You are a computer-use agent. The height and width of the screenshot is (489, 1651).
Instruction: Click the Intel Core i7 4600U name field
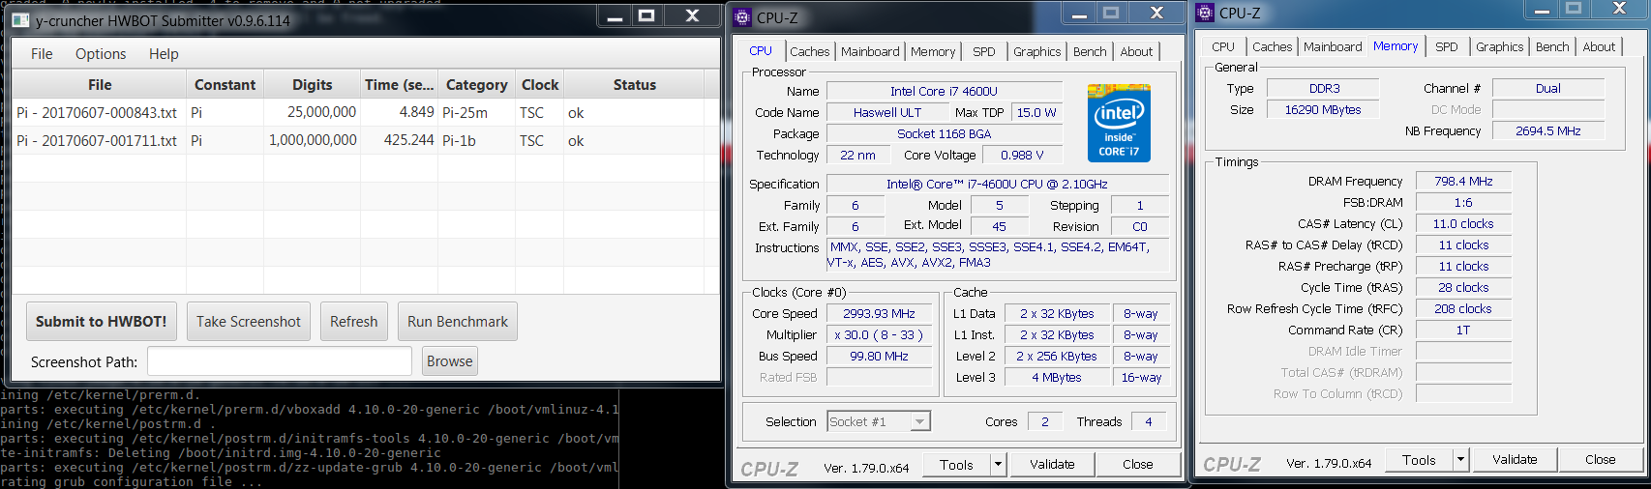click(x=944, y=92)
